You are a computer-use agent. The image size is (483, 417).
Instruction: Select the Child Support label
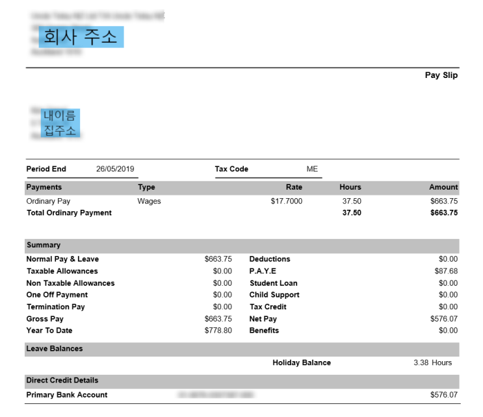[x=274, y=295]
